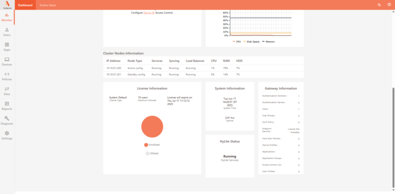This screenshot has width=395, height=194.
Task: Select the IP address 10.16.61.201
Action: [x=114, y=75]
